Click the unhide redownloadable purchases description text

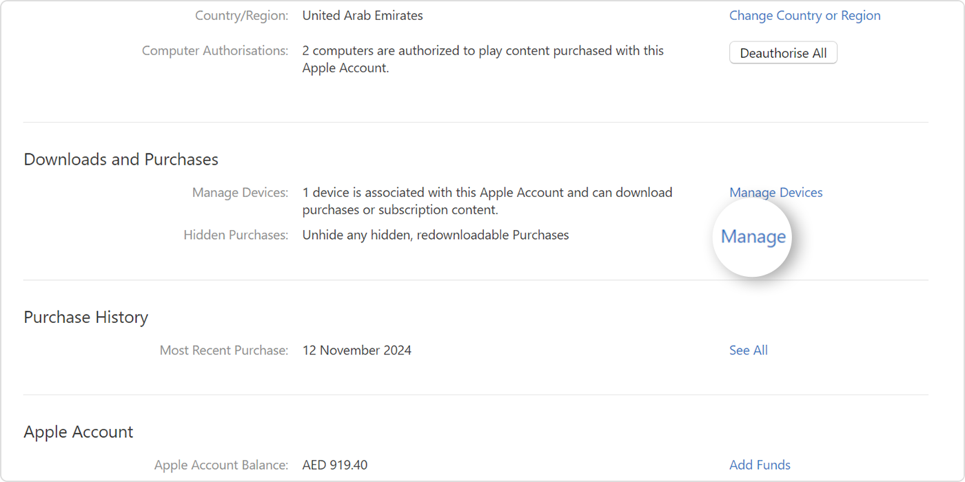click(x=435, y=235)
